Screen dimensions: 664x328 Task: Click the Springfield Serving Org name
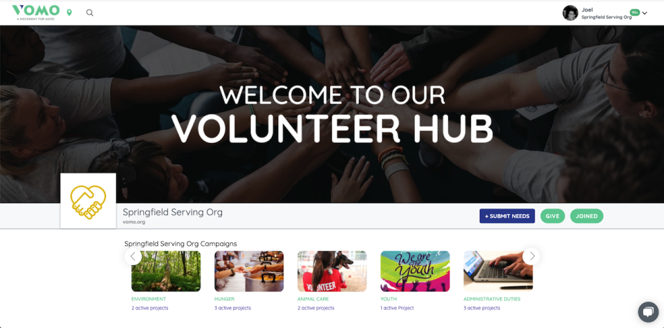click(172, 212)
